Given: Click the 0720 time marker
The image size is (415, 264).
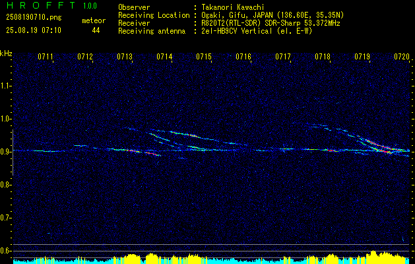Looking at the screenshot, I should click(x=402, y=57).
